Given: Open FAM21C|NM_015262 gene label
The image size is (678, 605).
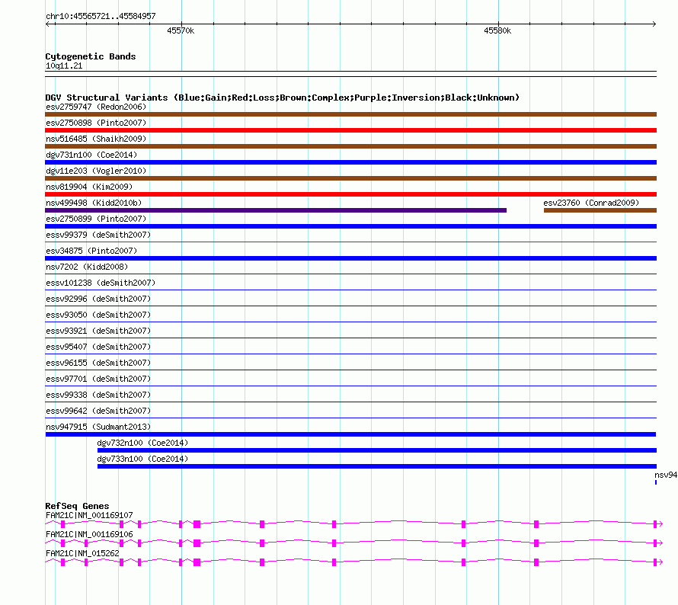Looking at the screenshot, I should [82, 553].
